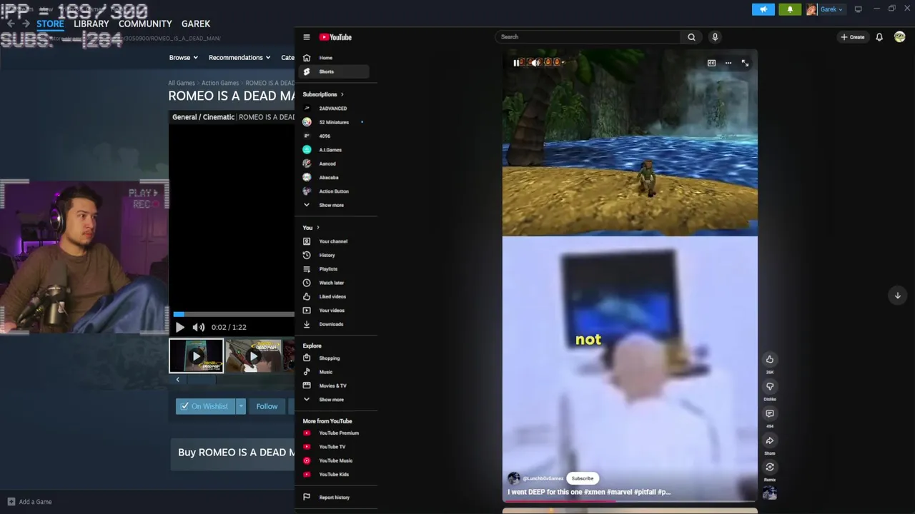The image size is (915, 514).
Task: Play the Steam game trailer
Action: [x=179, y=327]
